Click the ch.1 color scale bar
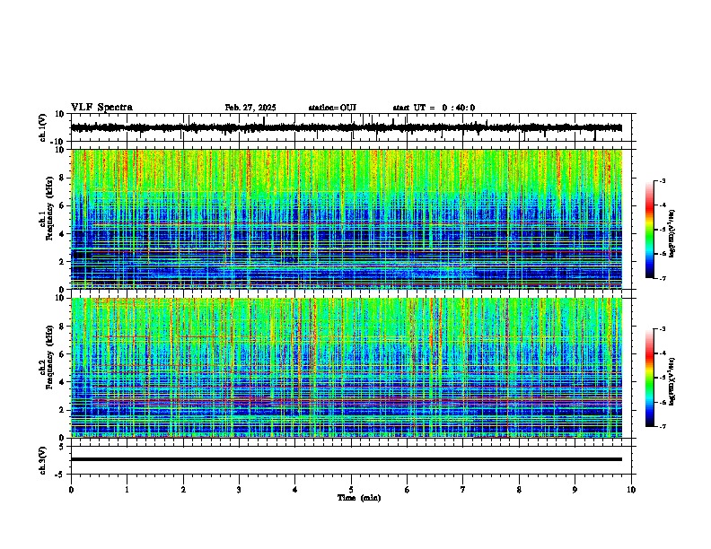The height and width of the screenshot is (549, 711). pyautogui.click(x=650, y=230)
